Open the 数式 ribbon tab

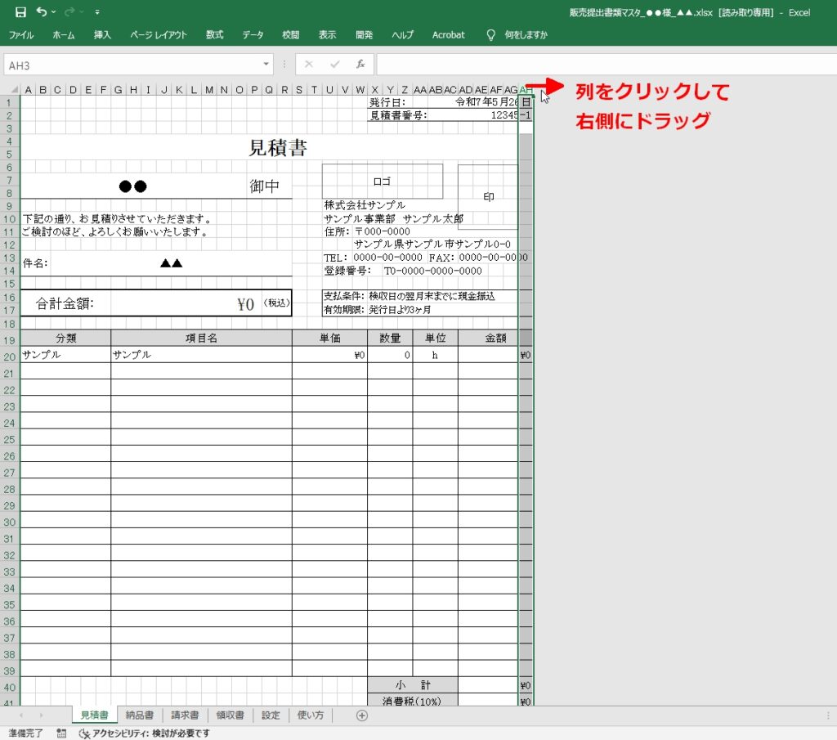click(x=215, y=34)
